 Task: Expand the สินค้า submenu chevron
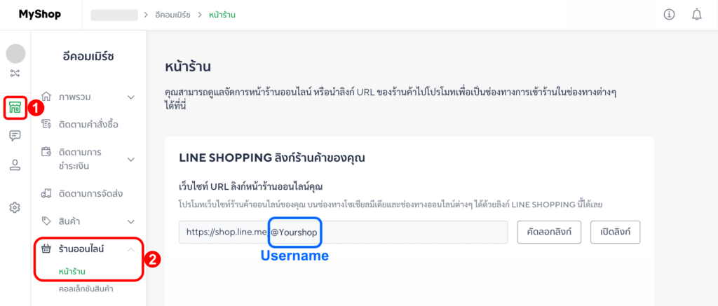[x=130, y=221]
